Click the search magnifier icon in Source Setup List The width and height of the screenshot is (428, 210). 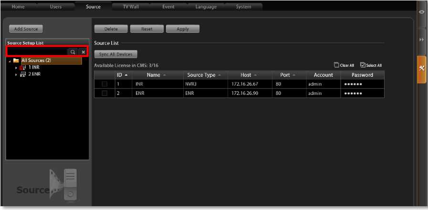tap(73, 51)
